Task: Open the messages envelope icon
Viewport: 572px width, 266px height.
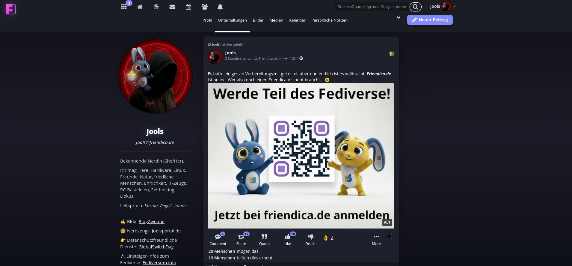Action: (x=172, y=7)
